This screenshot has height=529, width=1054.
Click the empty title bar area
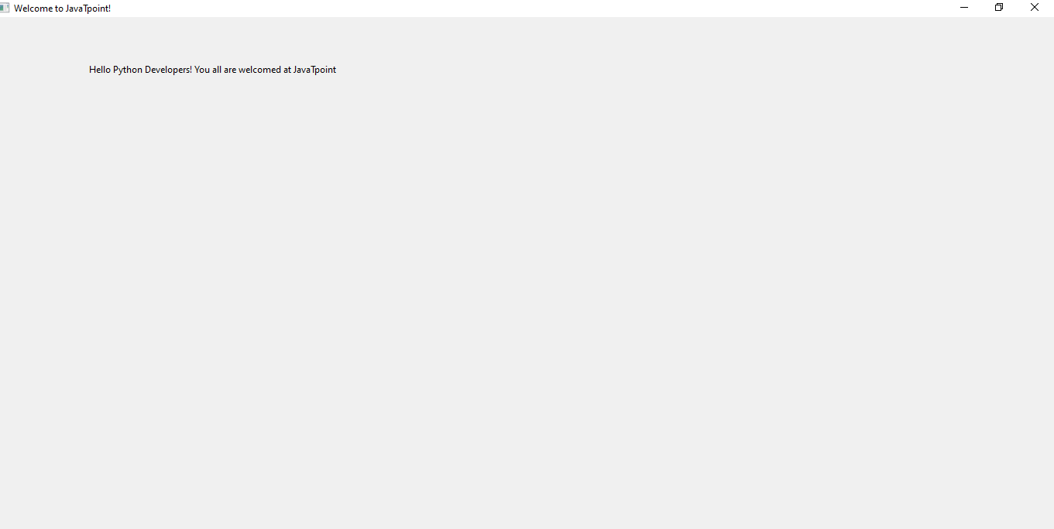(x=527, y=8)
